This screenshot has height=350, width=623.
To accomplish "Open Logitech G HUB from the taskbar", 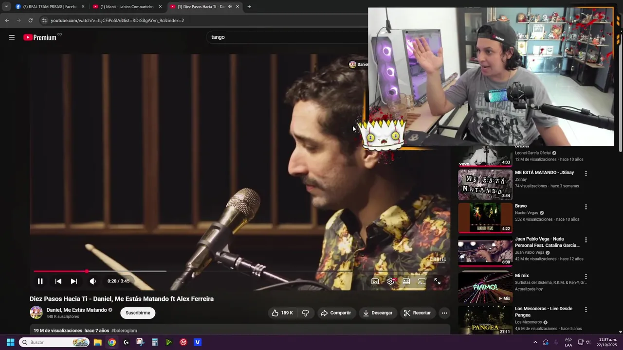I will coord(126,342).
